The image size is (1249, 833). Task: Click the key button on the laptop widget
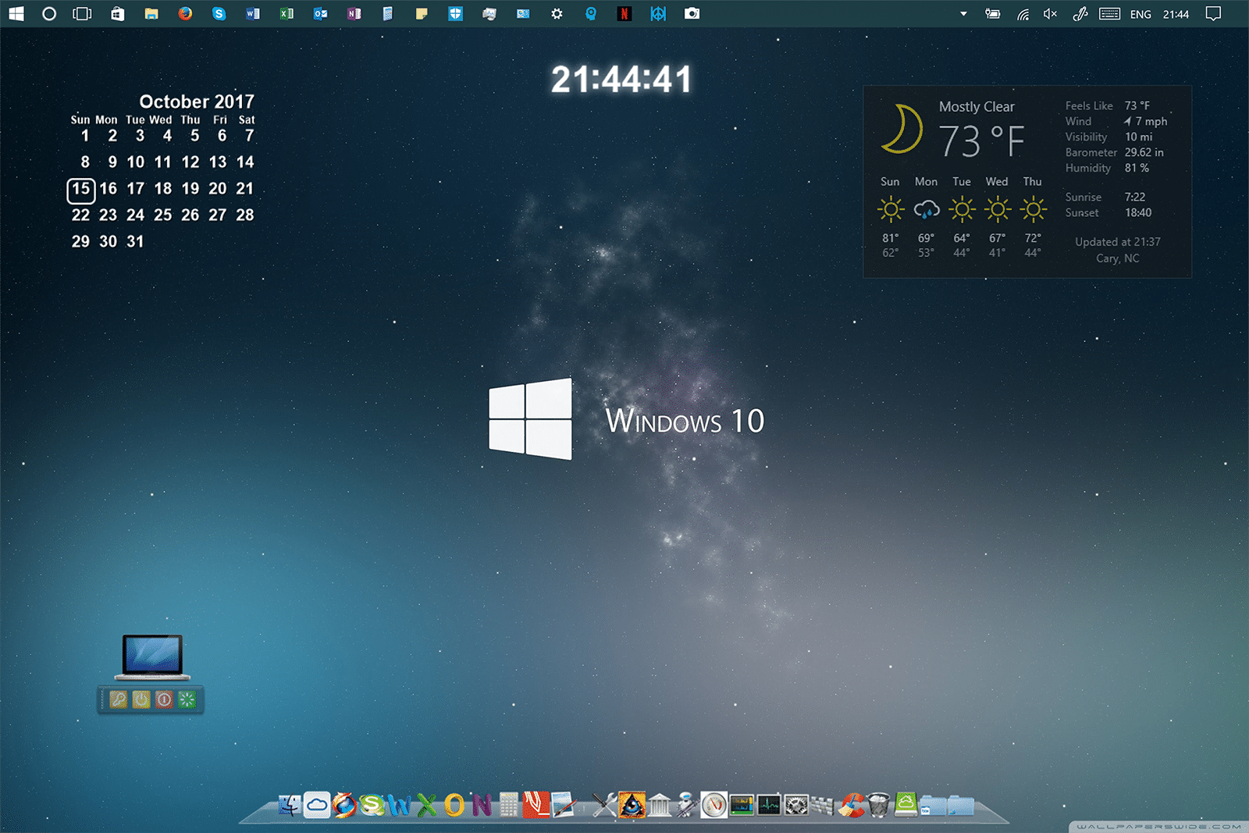point(118,700)
